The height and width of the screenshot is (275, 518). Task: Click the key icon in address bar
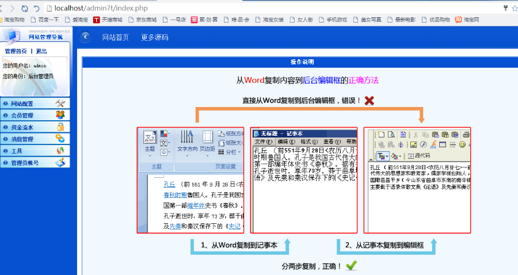[x=505, y=8]
